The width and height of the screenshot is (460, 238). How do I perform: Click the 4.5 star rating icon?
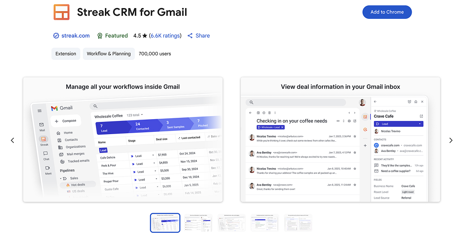click(x=145, y=36)
